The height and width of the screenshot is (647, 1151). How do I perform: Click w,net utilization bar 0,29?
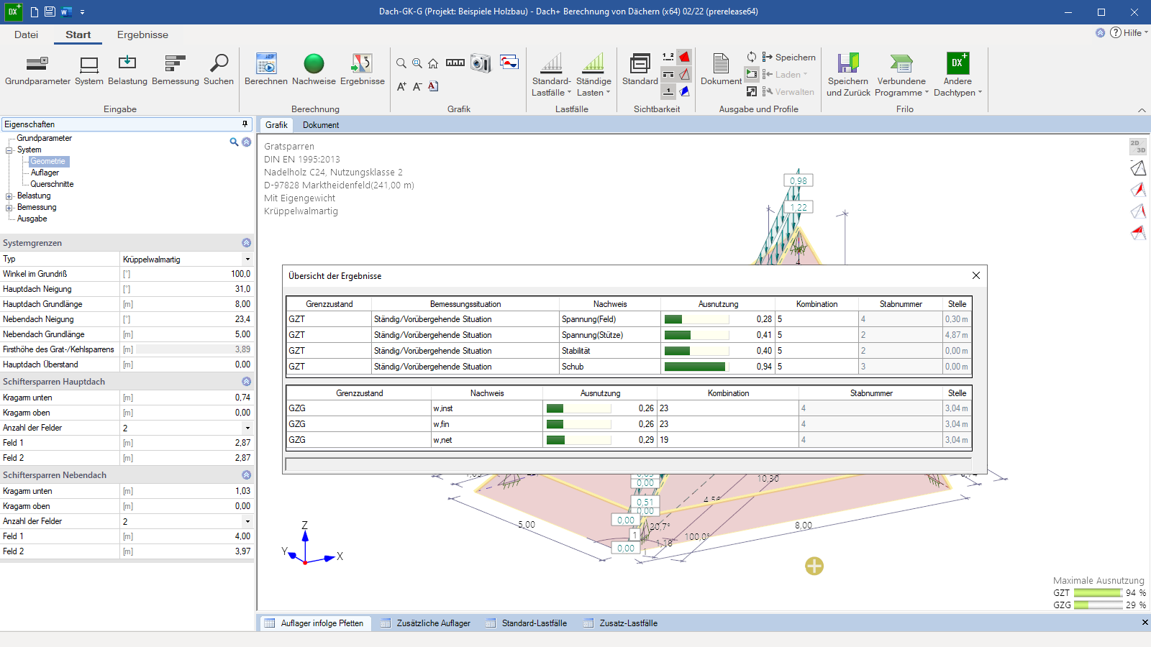pos(578,440)
